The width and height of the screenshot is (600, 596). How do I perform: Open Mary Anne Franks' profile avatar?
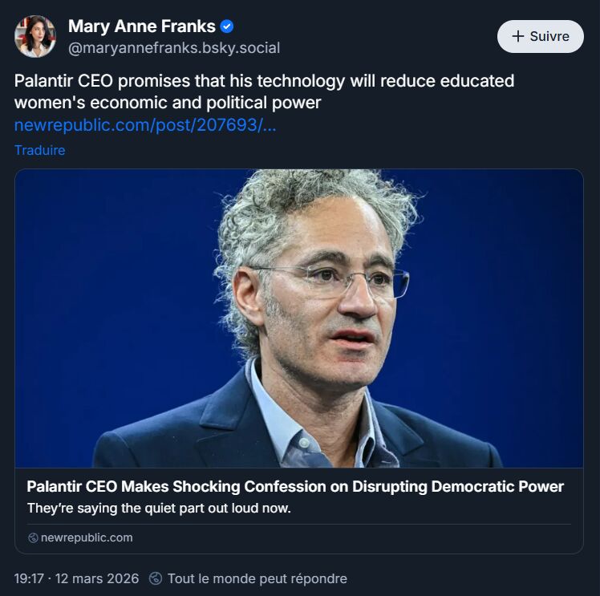coord(35,36)
